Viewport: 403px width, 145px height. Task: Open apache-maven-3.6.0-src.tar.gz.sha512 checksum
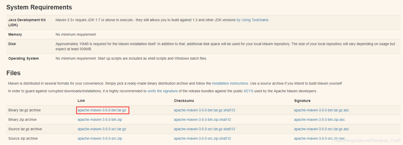[204, 129]
